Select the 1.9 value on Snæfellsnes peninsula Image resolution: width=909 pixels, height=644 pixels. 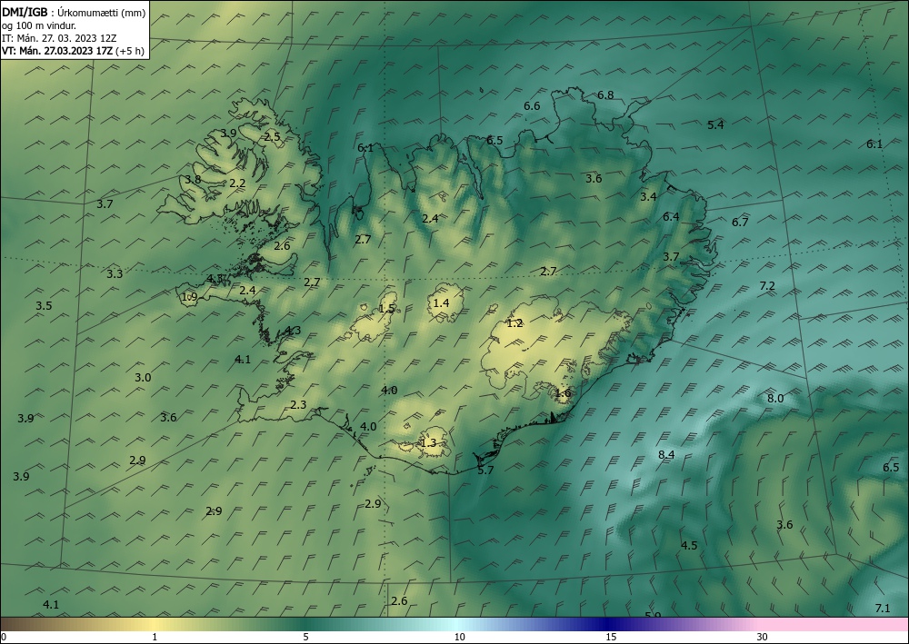190,297
